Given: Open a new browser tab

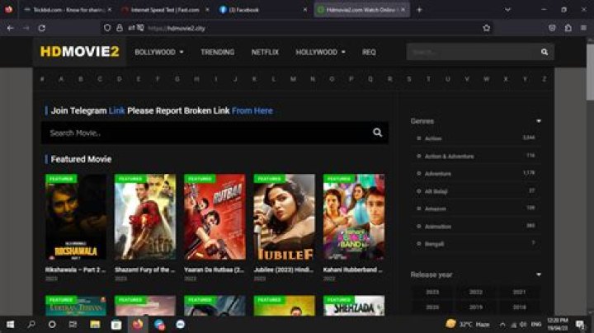Looking at the screenshot, I should pos(419,10).
